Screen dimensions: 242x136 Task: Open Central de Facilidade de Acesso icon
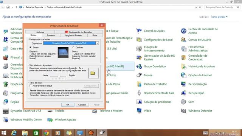pyautogui.click(x=183, y=31)
